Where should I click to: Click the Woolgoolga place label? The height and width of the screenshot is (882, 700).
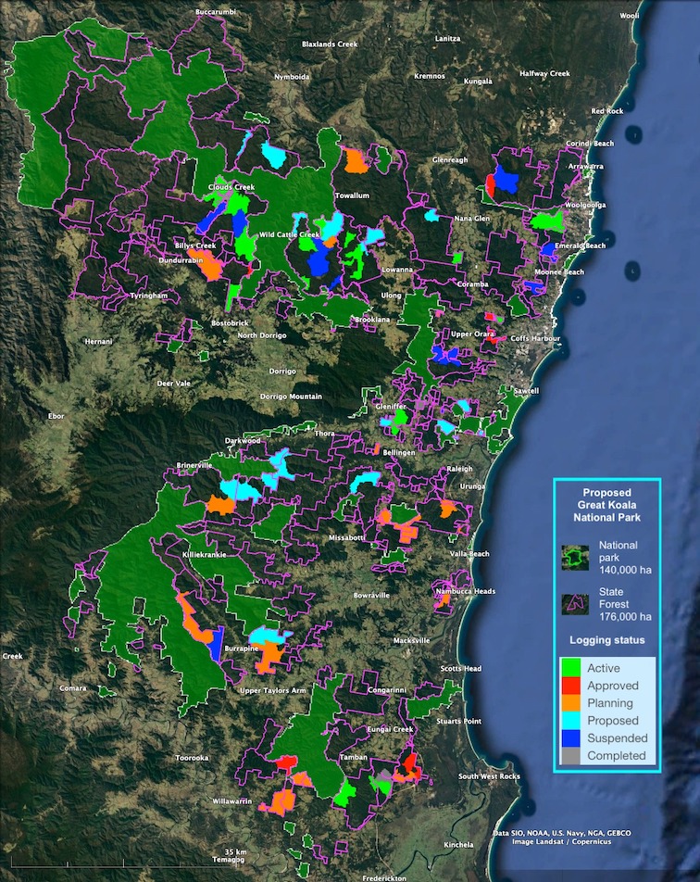585,206
